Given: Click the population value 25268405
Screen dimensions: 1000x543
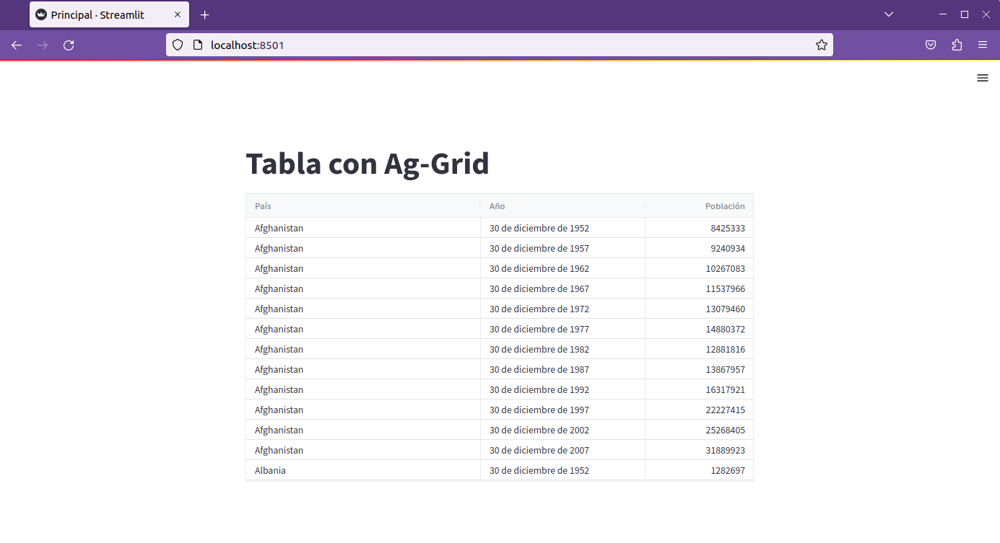Looking at the screenshot, I should pyautogui.click(x=726, y=430).
